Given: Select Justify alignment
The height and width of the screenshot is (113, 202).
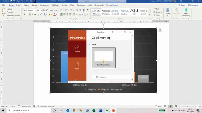Looking at the screenshot, I should (70, 15).
